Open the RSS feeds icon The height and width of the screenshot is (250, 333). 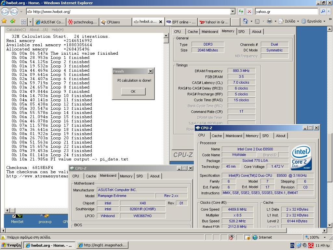point(257,21)
